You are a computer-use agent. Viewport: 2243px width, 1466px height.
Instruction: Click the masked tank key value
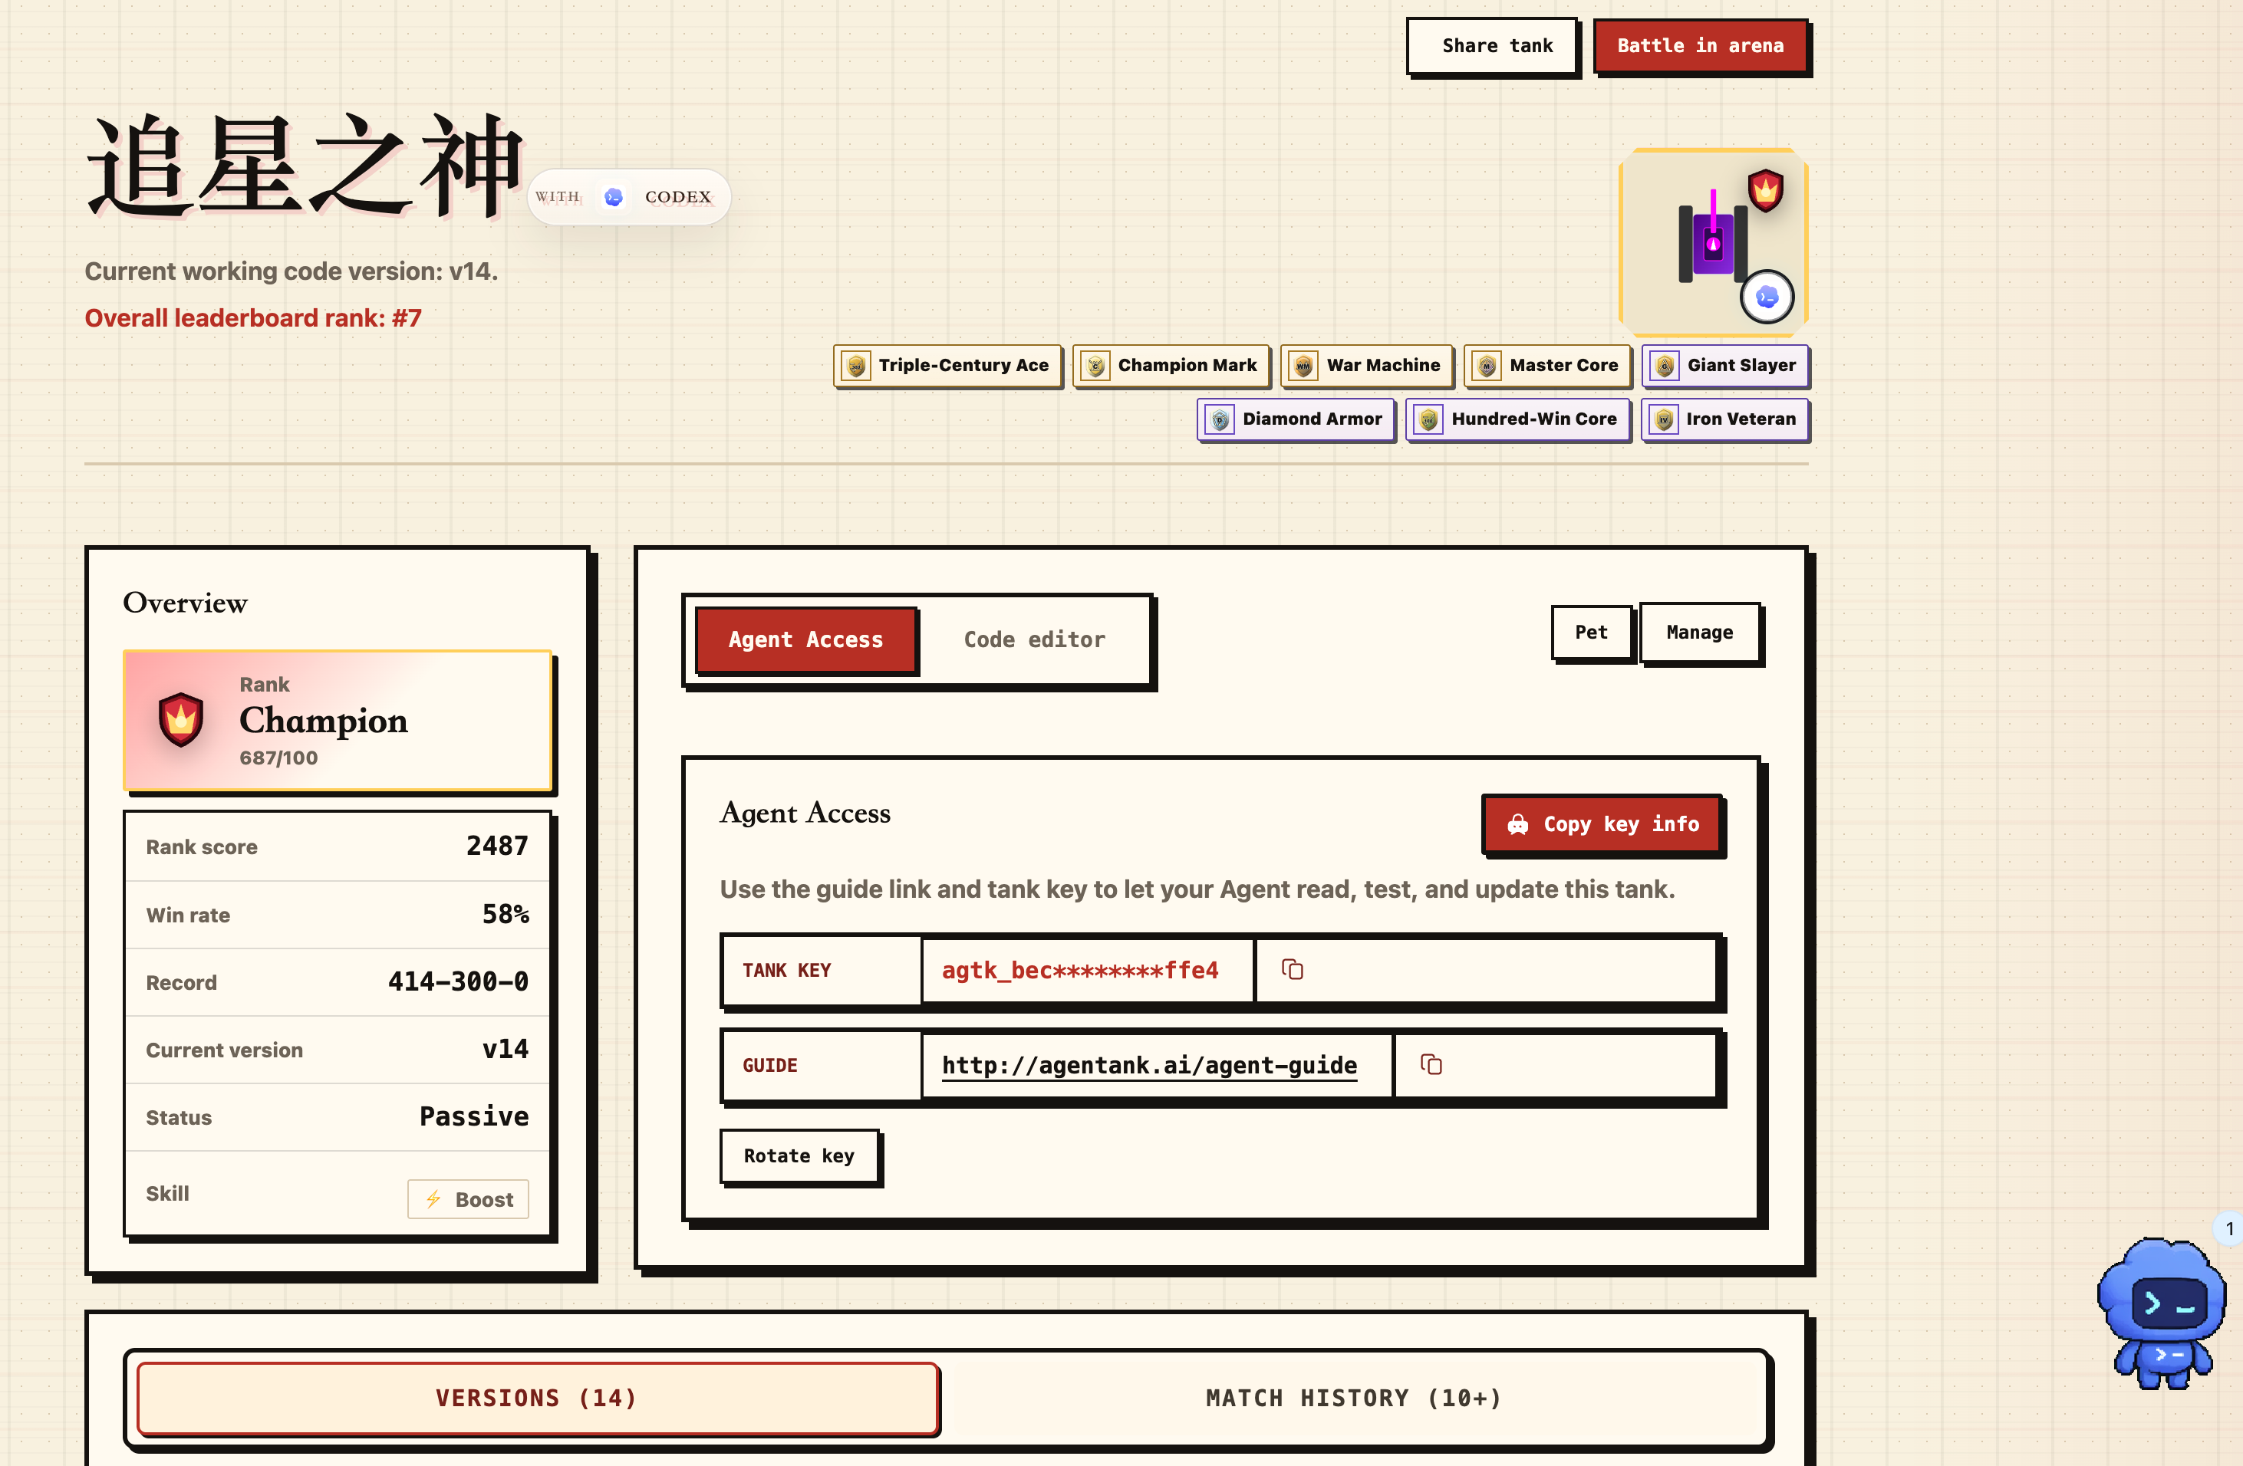coord(1080,971)
